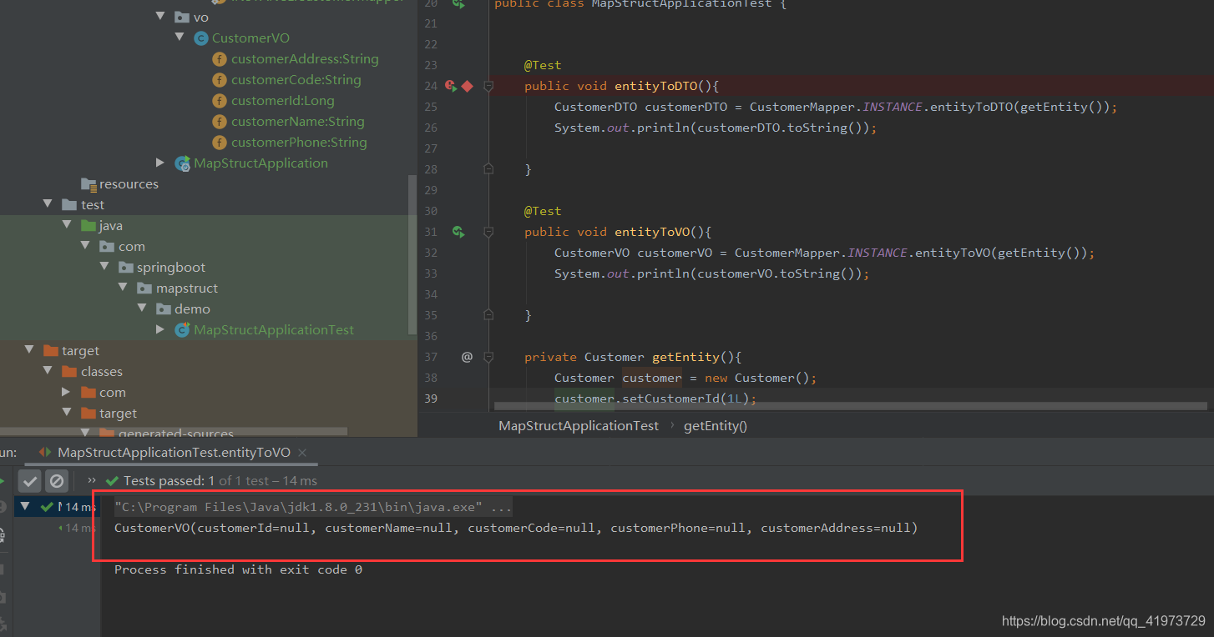The height and width of the screenshot is (637, 1214).
Task: Click the editor horizontal scrollbar
Action: click(850, 407)
